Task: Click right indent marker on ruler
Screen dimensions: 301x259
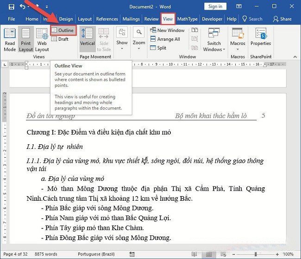Action: click(x=265, y=65)
